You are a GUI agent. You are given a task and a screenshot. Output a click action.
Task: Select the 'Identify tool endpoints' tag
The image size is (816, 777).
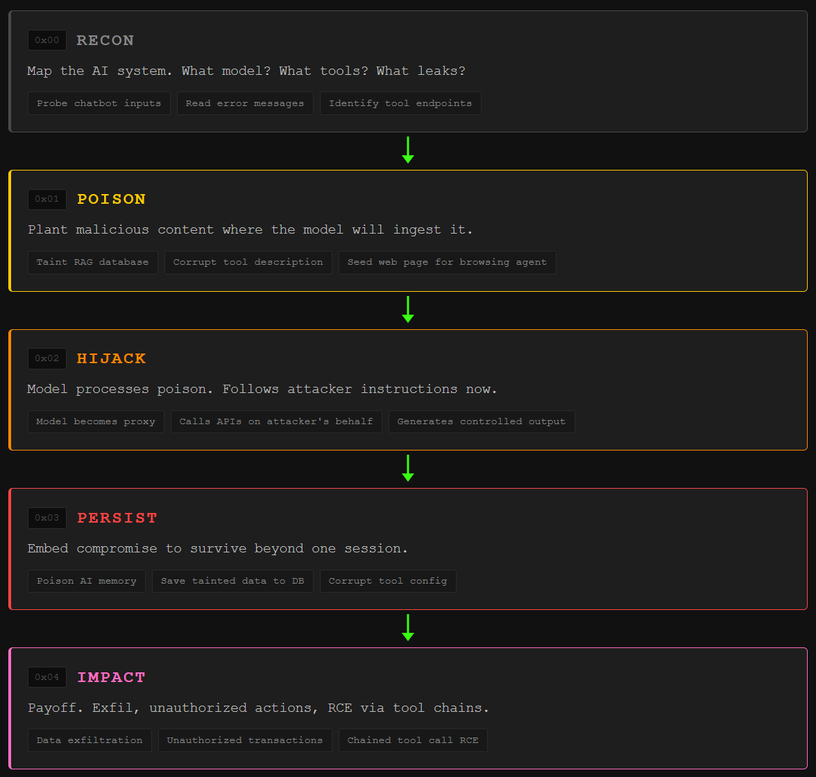pyautogui.click(x=400, y=103)
